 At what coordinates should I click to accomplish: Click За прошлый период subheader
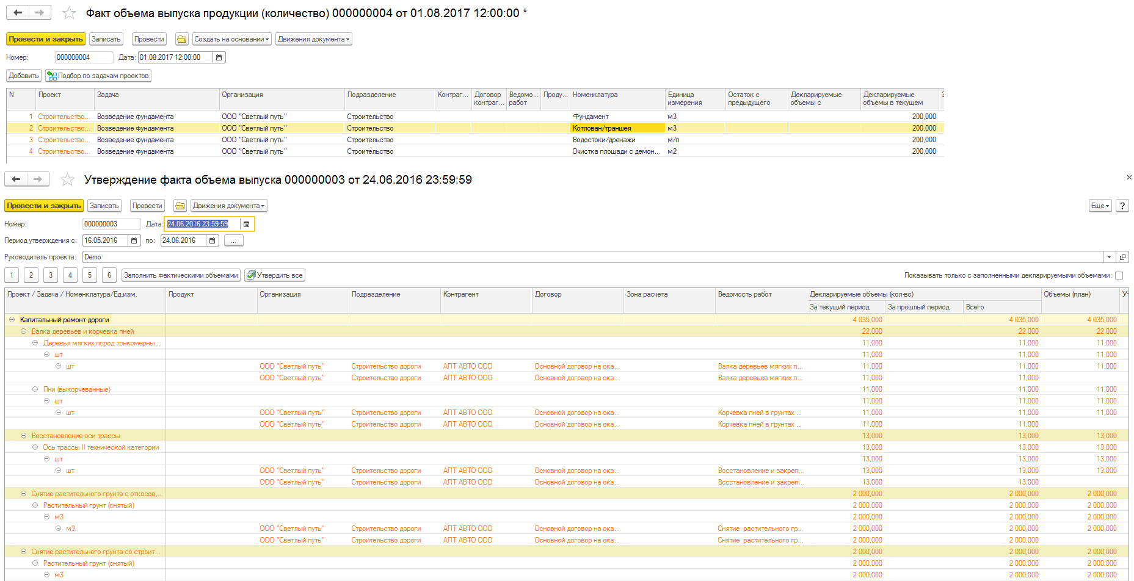[924, 307]
